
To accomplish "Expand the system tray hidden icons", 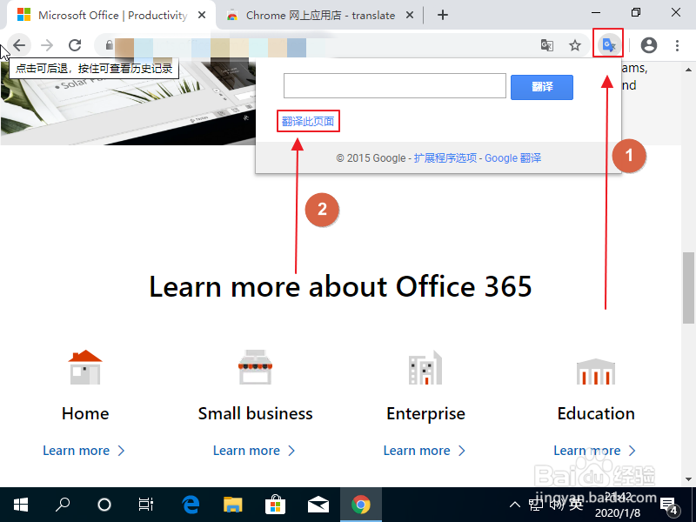I will click(514, 505).
